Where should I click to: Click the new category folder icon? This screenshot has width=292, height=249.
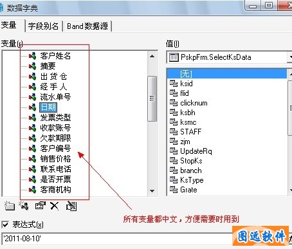[10, 206]
